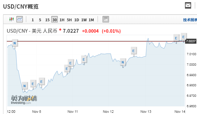
Task: Switch to 5H timeframe
Action: (x=69, y=20)
